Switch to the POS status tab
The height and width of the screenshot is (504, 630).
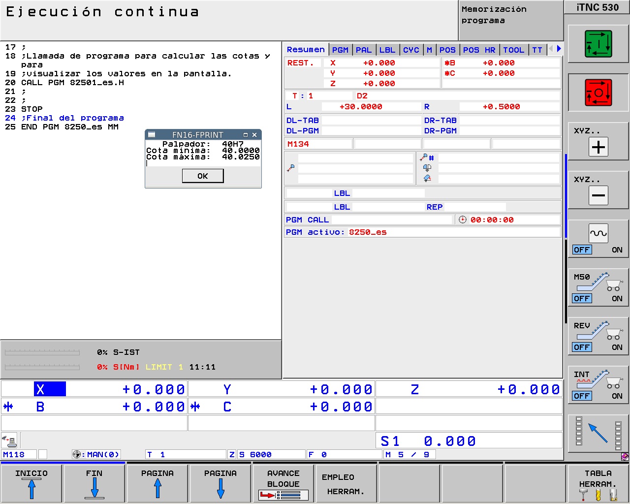tap(447, 50)
